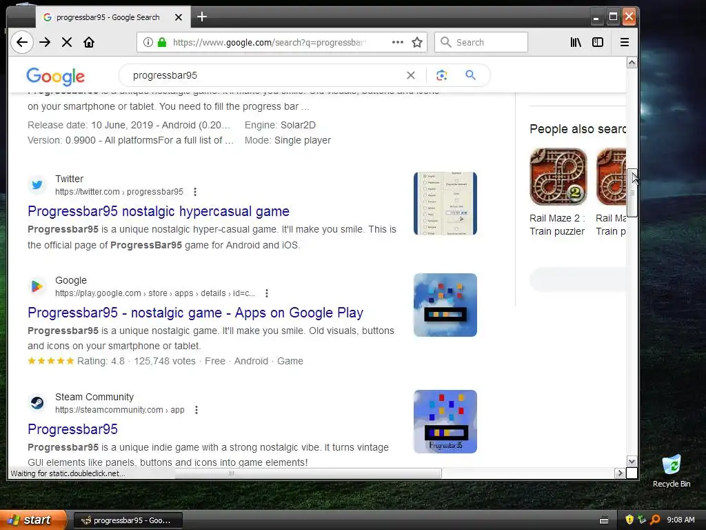Open Apps on Google Play result link
The image size is (706, 530).
click(x=195, y=313)
